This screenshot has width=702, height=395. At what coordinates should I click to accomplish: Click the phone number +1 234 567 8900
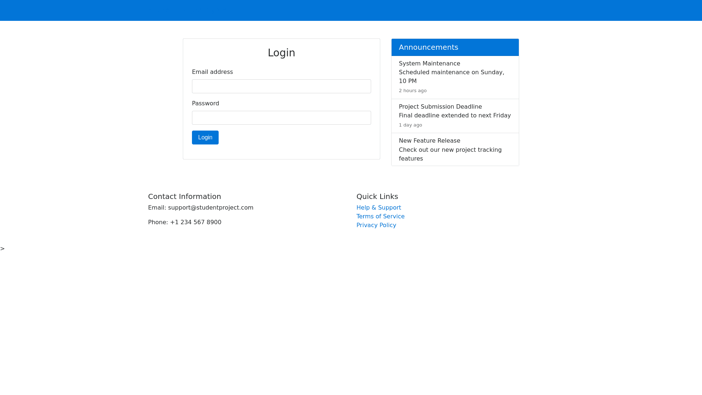coord(196,222)
